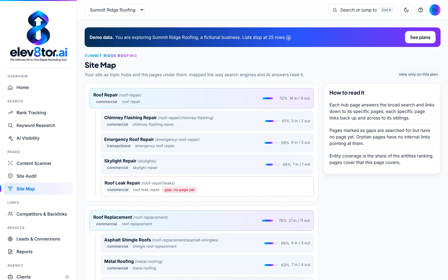
Task: Click the help question mark icon in header
Action: point(421,10)
